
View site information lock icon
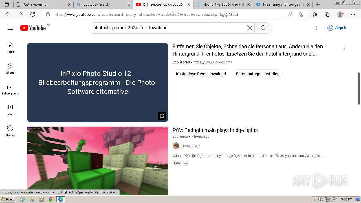click(x=48, y=14)
